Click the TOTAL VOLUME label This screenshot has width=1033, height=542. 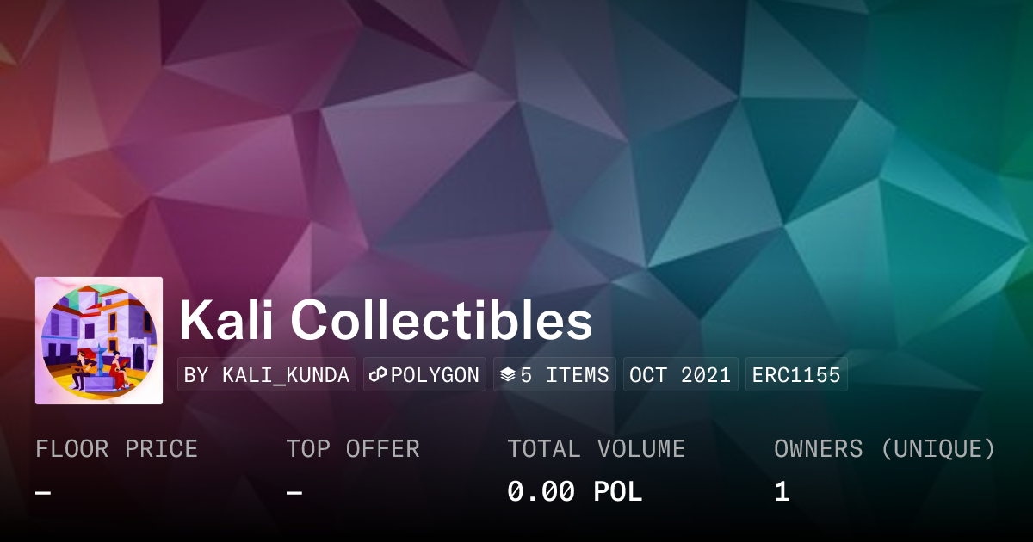(596, 449)
